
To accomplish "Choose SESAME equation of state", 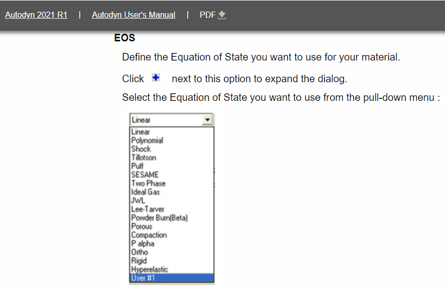I will [x=172, y=174].
